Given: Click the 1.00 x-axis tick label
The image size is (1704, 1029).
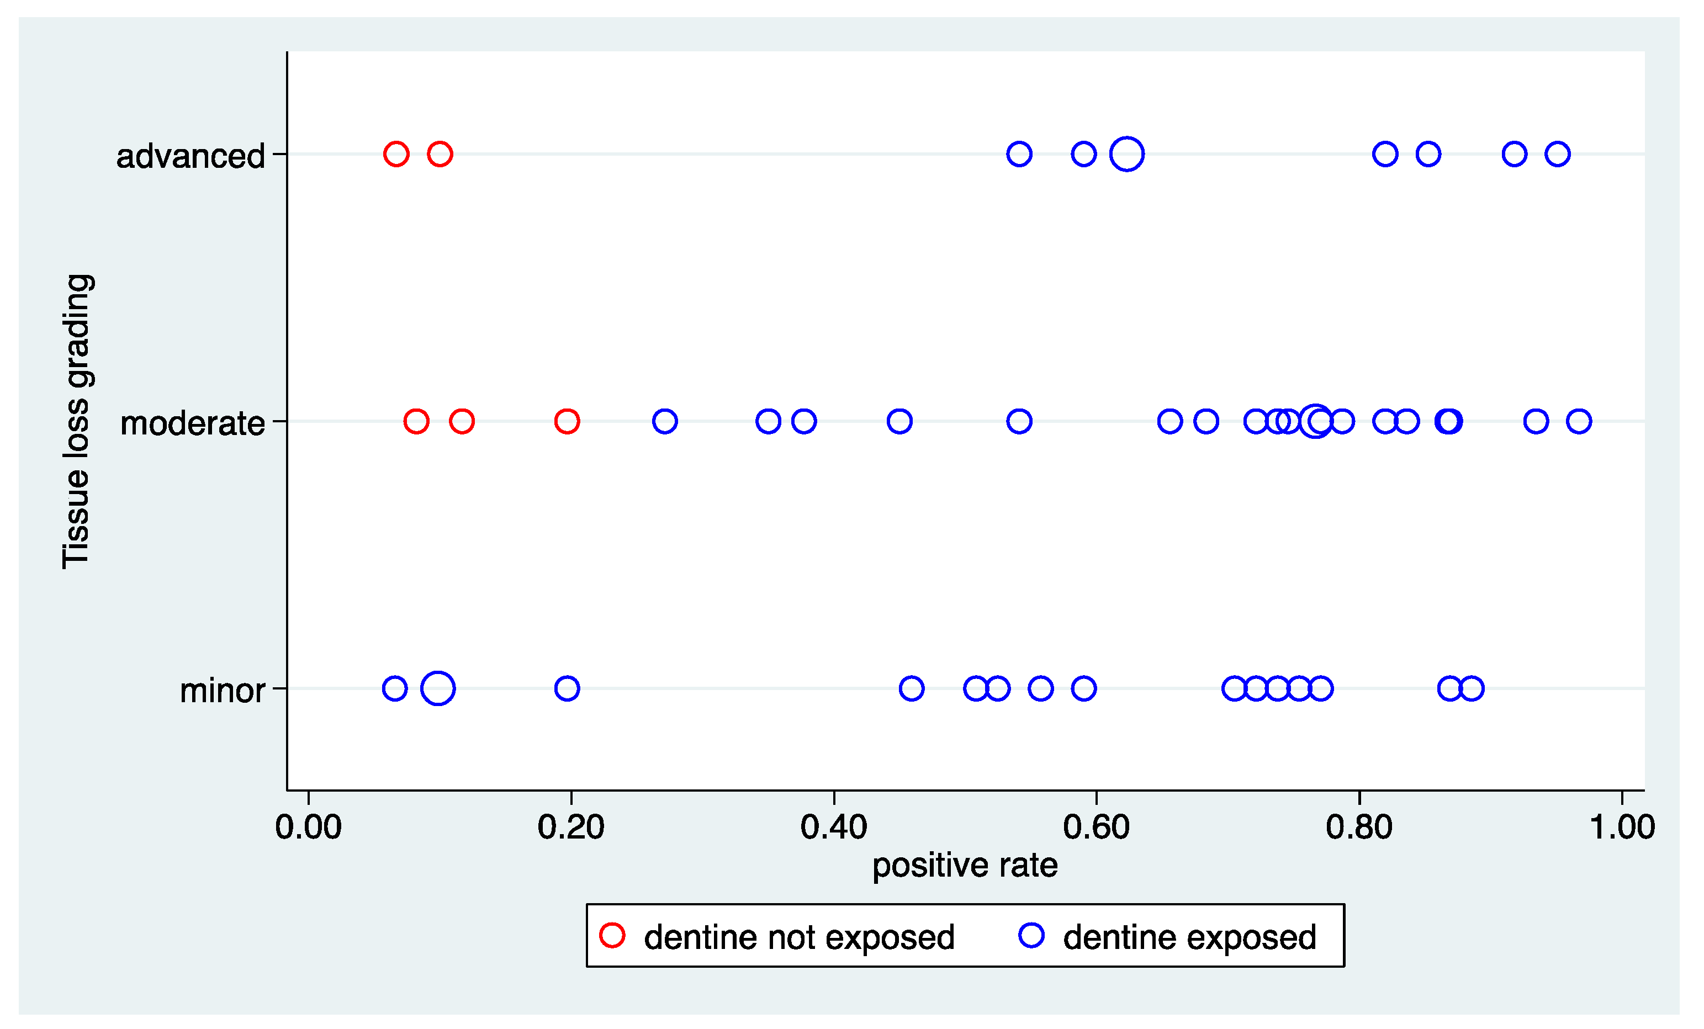Looking at the screenshot, I should [x=1622, y=827].
